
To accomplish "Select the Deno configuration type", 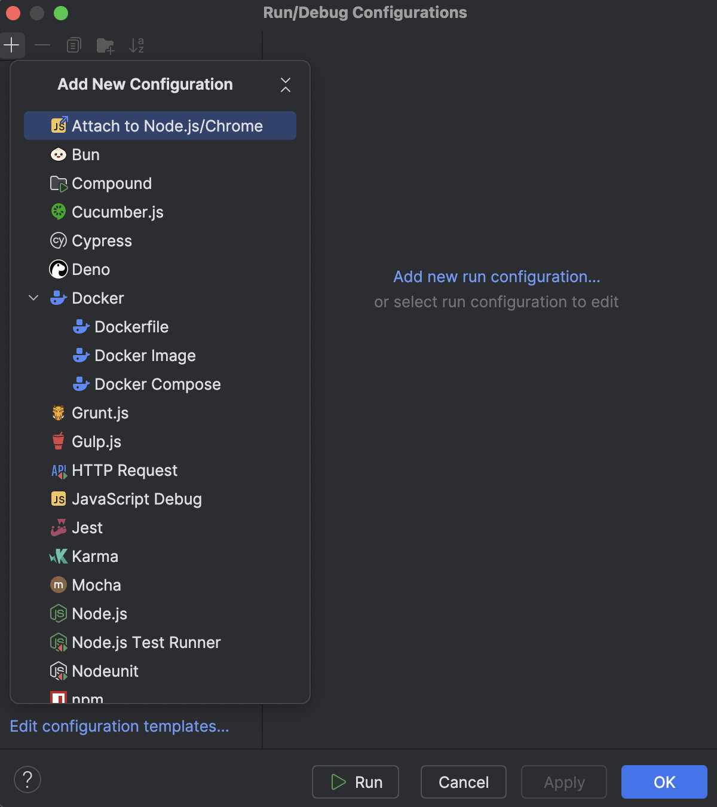I will click(90, 270).
